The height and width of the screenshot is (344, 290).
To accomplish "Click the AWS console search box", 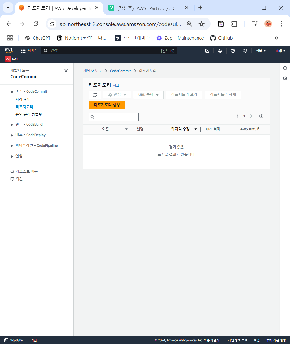I will click(x=109, y=51).
